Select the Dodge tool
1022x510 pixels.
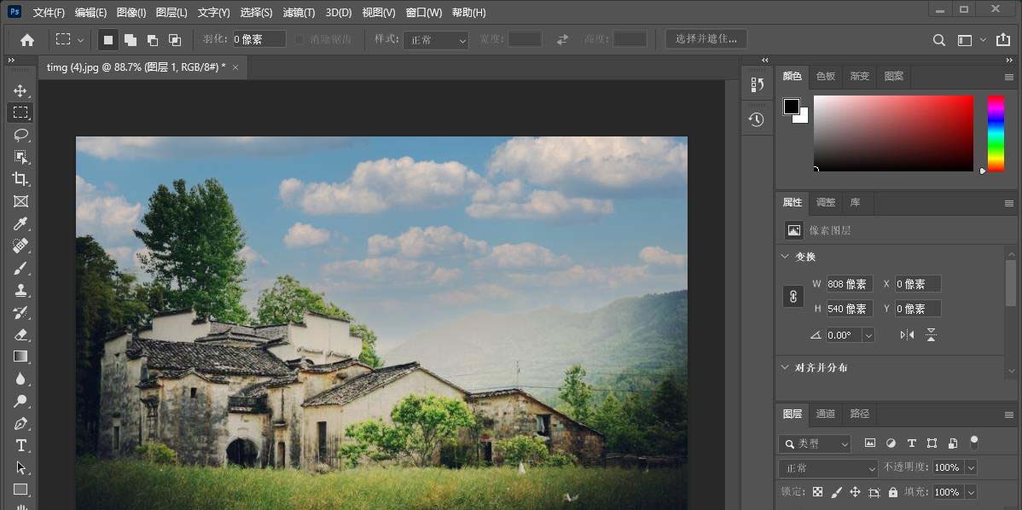pyautogui.click(x=20, y=401)
